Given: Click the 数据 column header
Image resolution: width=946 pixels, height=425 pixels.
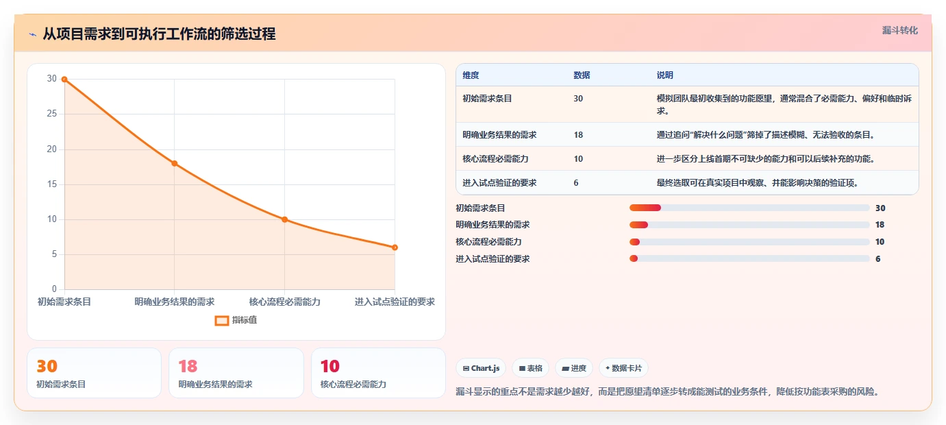Looking at the screenshot, I should pyautogui.click(x=582, y=75).
